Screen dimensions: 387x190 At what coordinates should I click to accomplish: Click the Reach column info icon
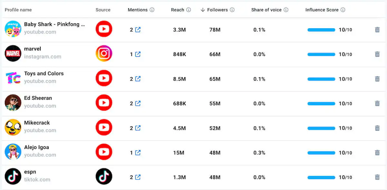tap(188, 10)
